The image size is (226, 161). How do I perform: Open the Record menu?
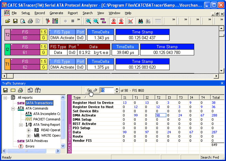(x=40, y=13)
